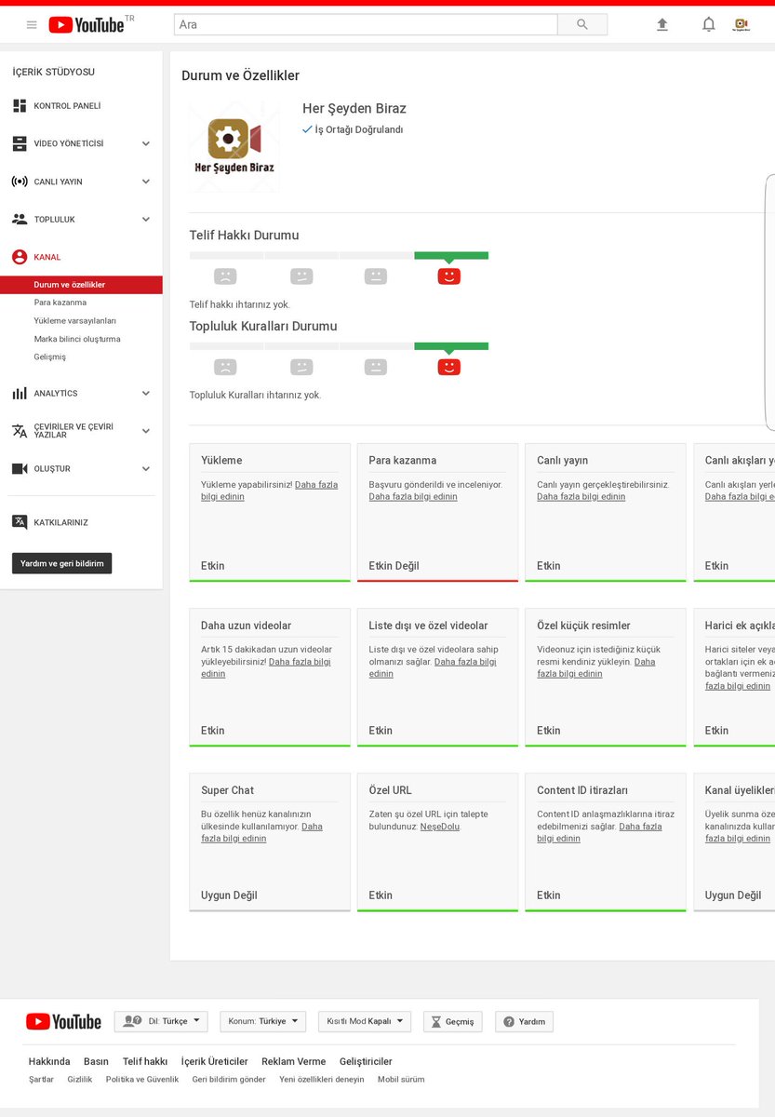
Task: Expand Çeviriler ve Çeviri Yazılar section
Action: click(x=146, y=431)
